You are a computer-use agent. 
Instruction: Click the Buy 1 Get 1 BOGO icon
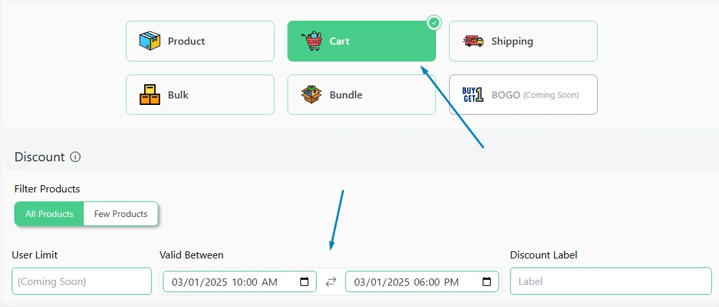pyautogui.click(x=473, y=95)
